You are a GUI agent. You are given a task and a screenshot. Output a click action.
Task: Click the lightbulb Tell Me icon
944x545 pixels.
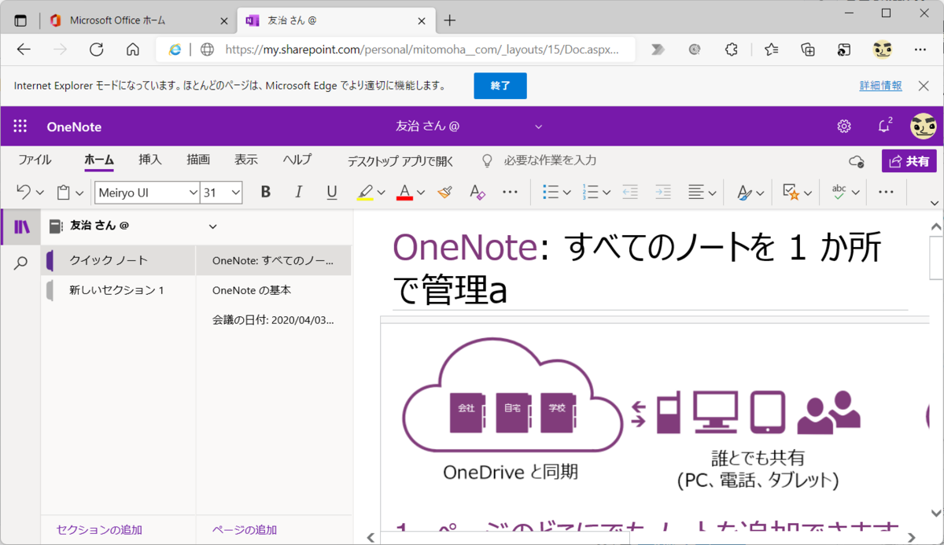pos(487,160)
